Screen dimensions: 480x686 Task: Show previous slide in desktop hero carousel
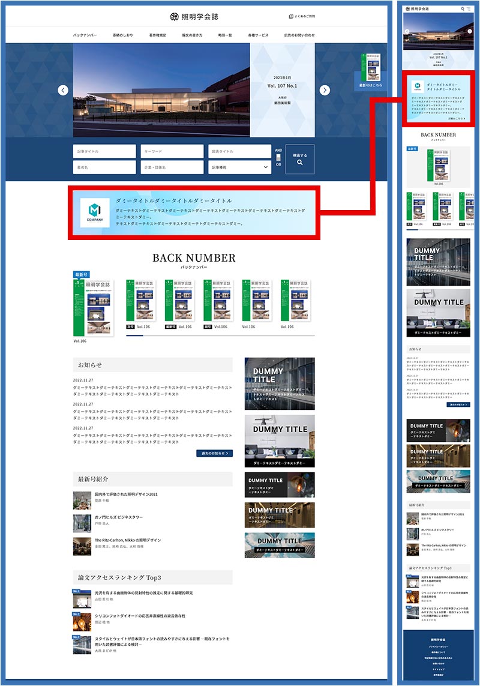[63, 90]
